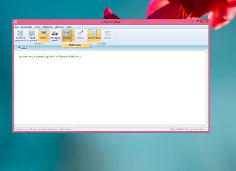This screenshot has height=171, width=236.
Task: Open the Modulok menu
Action: pos(59,27)
